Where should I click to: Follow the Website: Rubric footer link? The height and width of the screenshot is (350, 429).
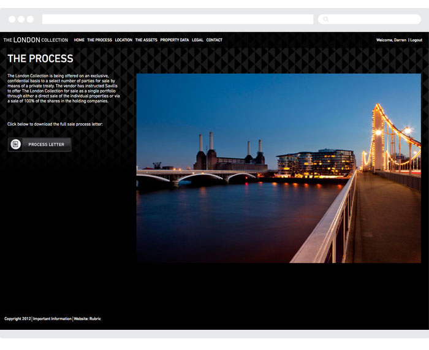click(87, 319)
